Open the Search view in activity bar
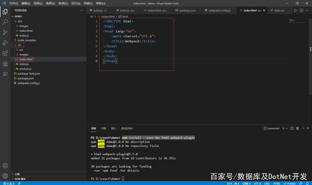The image size is (312, 185). click(5, 22)
